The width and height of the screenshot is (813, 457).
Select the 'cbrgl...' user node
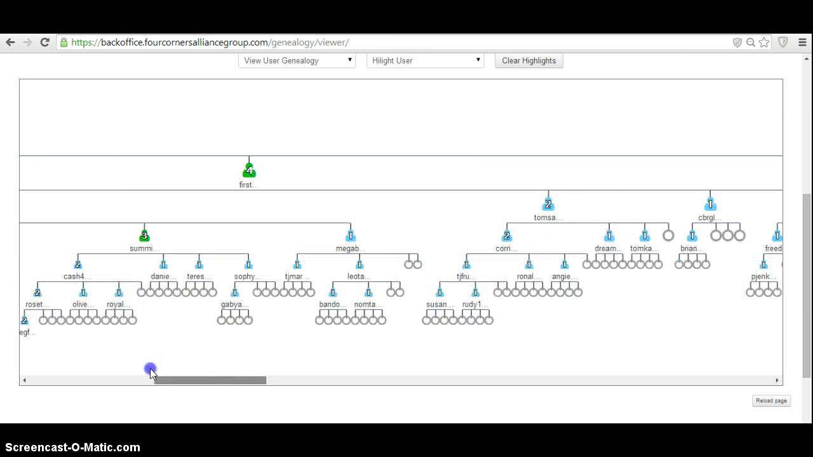click(710, 204)
